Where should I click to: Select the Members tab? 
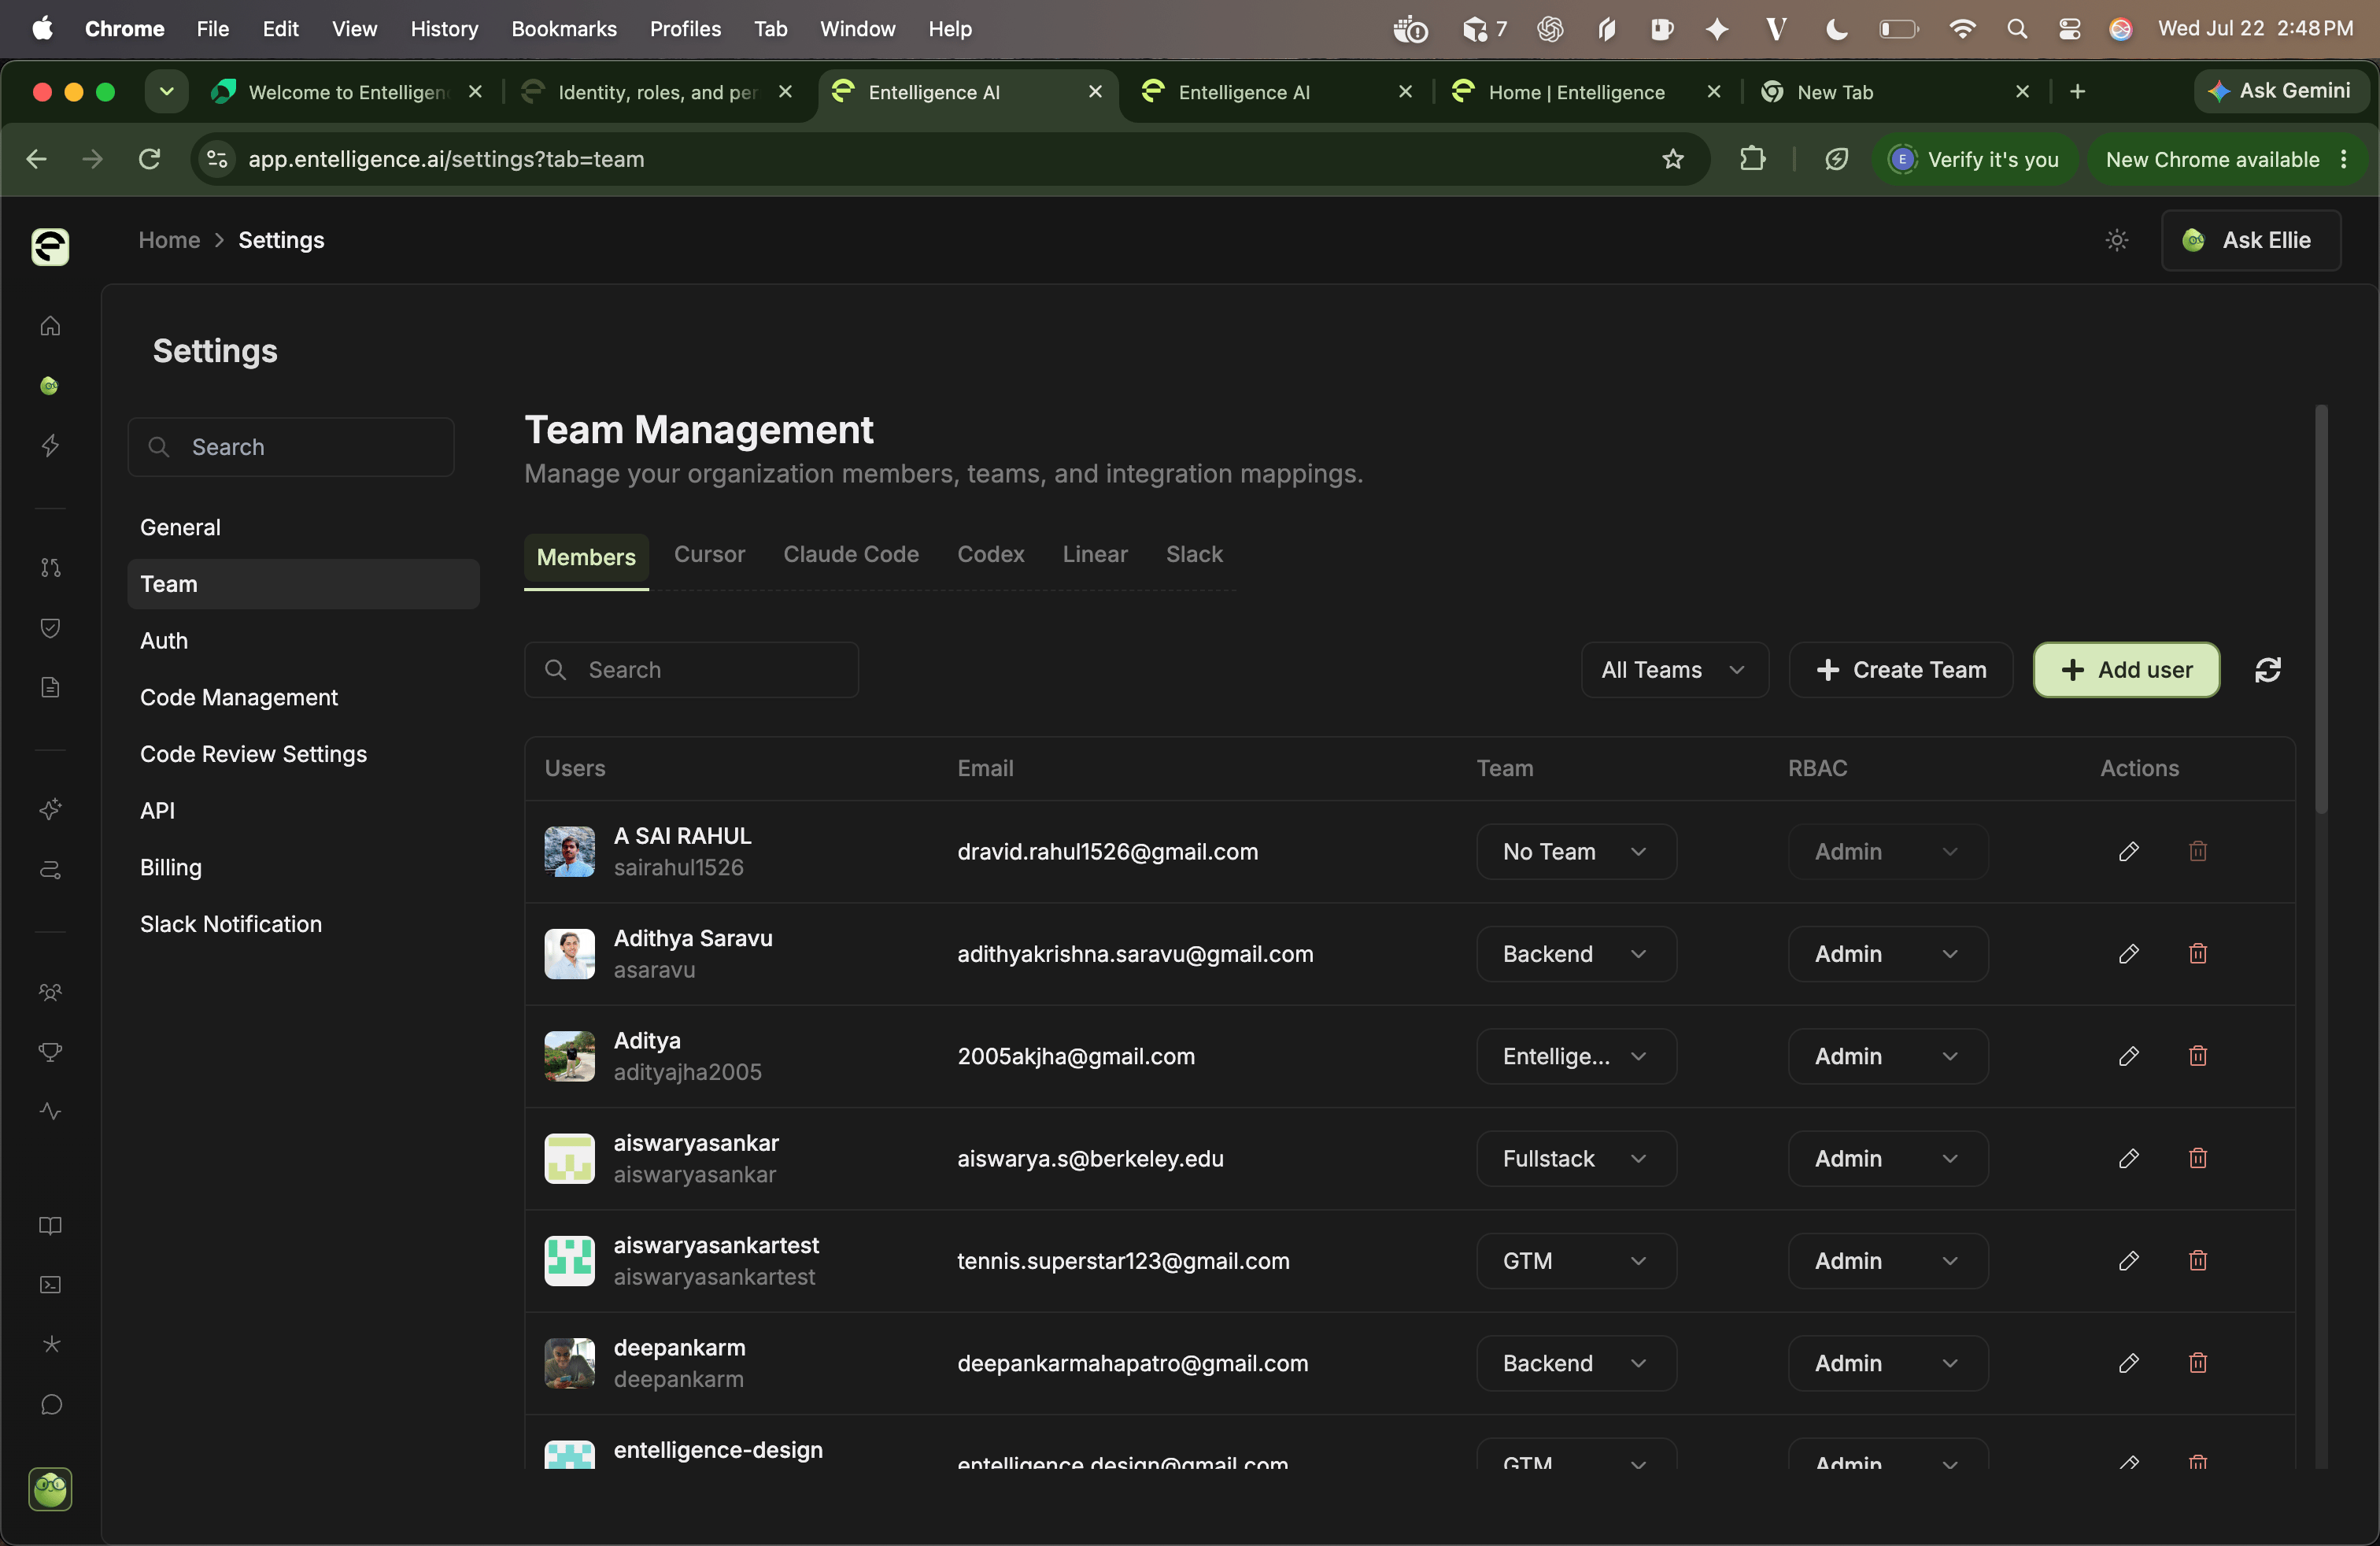(x=586, y=557)
